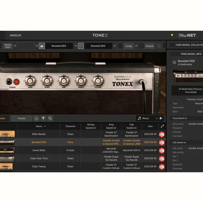This screenshot has width=203, height=203.
Task: Click the IK logo on Early Twang row
Action: [x=162, y=167]
